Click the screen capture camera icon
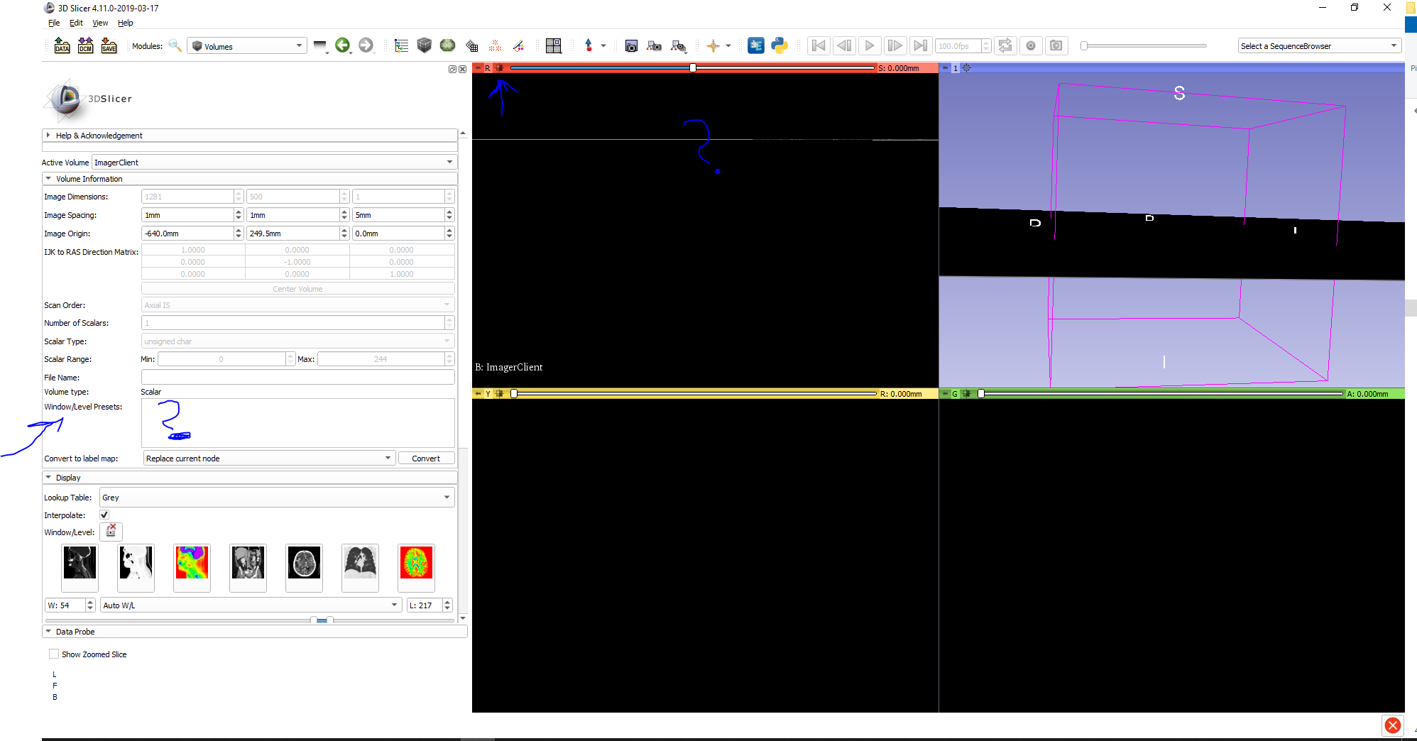1417x741 pixels. point(630,45)
